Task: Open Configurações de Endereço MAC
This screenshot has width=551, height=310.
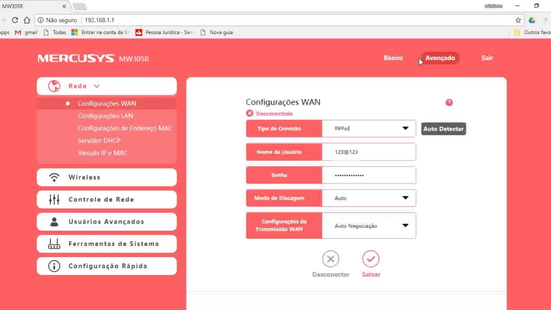Action: coord(125,128)
